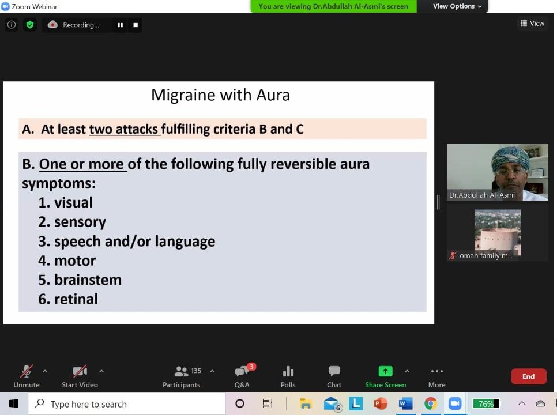Expand participants options arrow

[x=212, y=371]
